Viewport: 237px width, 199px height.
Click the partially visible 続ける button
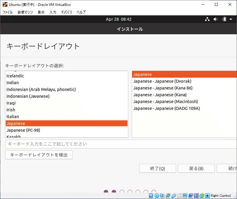(x=227, y=168)
